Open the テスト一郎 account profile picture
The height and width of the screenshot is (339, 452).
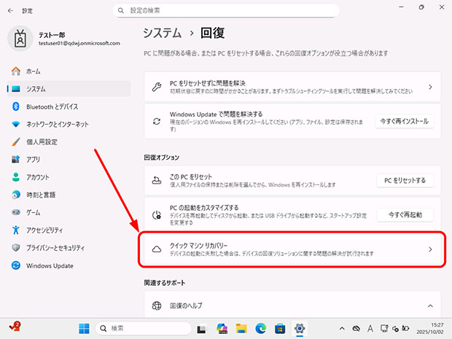point(20,39)
